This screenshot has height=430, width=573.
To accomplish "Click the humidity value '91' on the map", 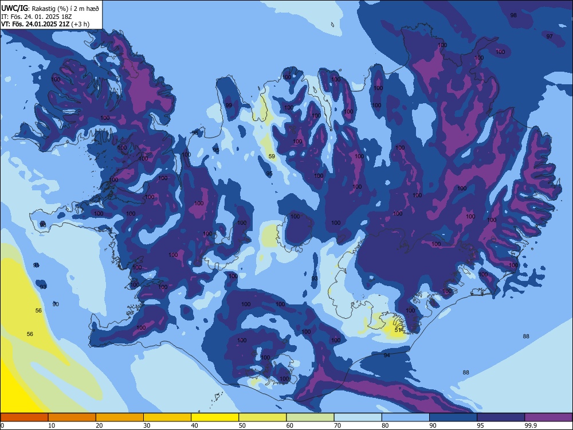I will 36,265.
